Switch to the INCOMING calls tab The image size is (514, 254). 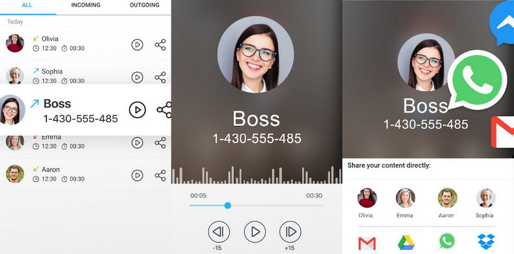(85, 5)
